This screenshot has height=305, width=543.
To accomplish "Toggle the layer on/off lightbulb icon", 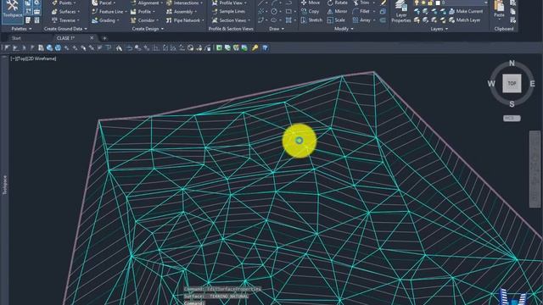I will [x=417, y=3].
